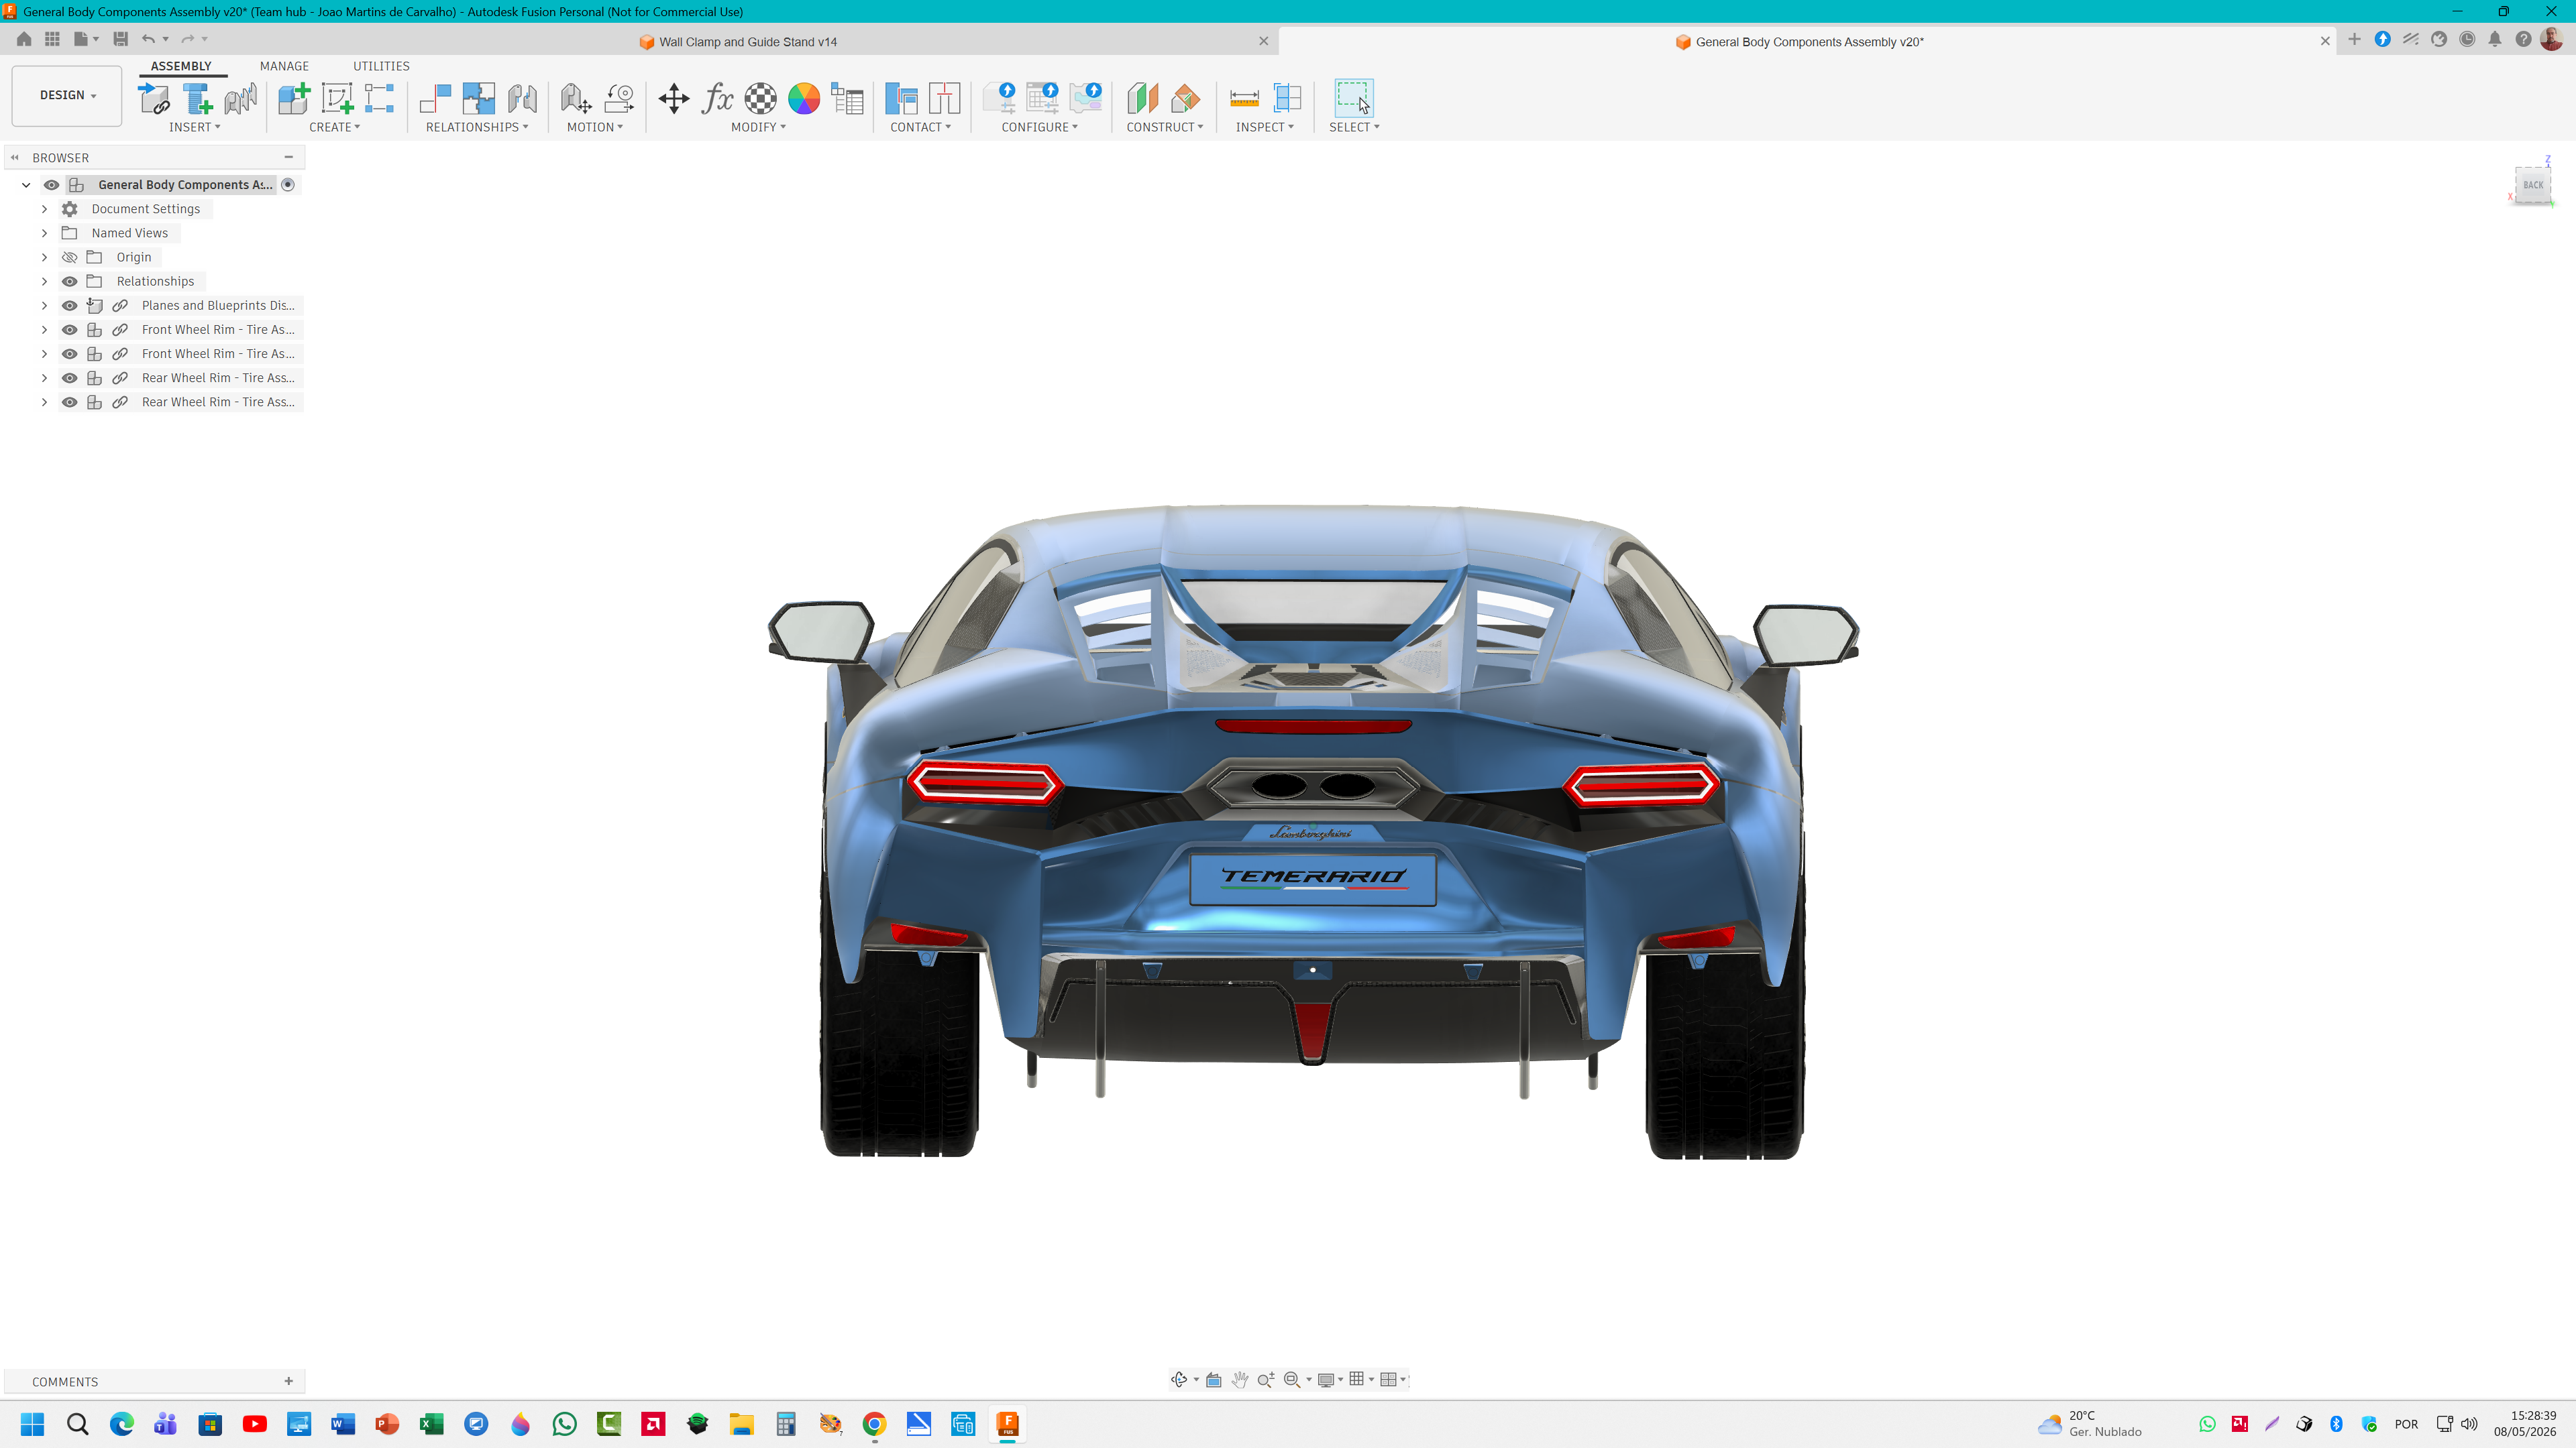Toggle visibility of Origin folder
The image size is (2576, 1448).
[69, 257]
